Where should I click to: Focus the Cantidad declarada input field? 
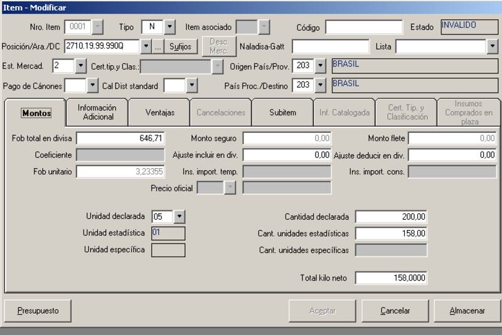click(391, 216)
